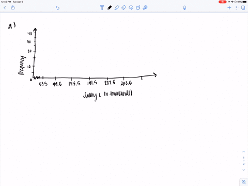Select the tape tool icon
The image size is (248, 186).
[x=145, y=8]
